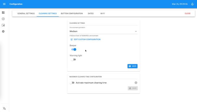Turn off the Beeper switch
The image size is (197, 112).
click(x=74, y=50)
